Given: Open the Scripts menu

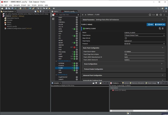Looking at the screenshot, I should [34, 5].
